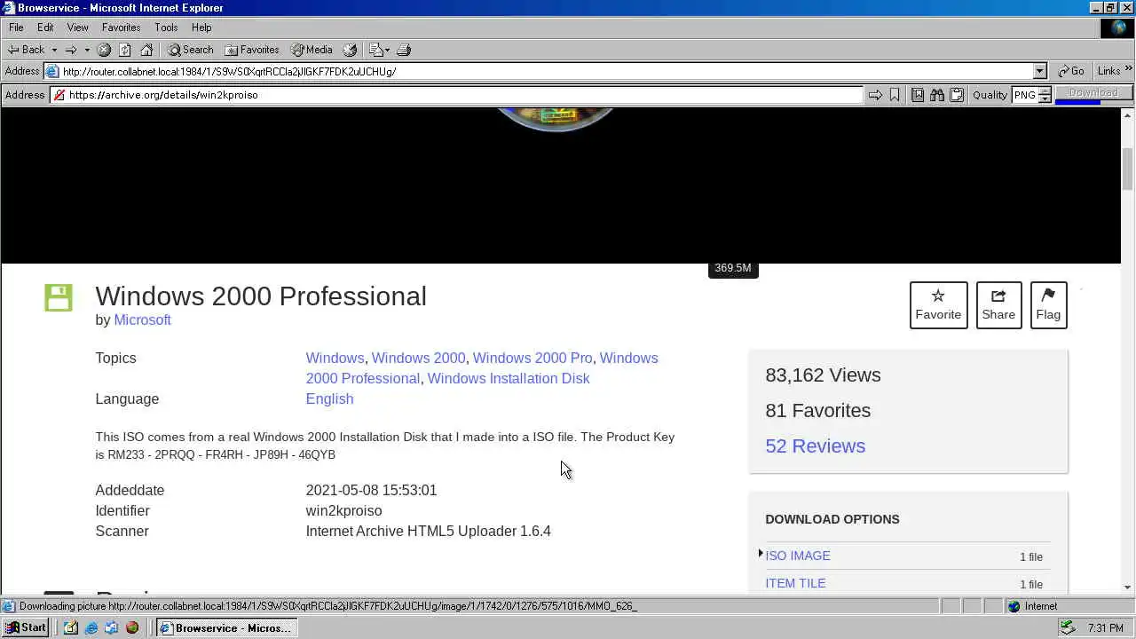Click the binoculars find icon
1136x639 pixels.
point(937,95)
